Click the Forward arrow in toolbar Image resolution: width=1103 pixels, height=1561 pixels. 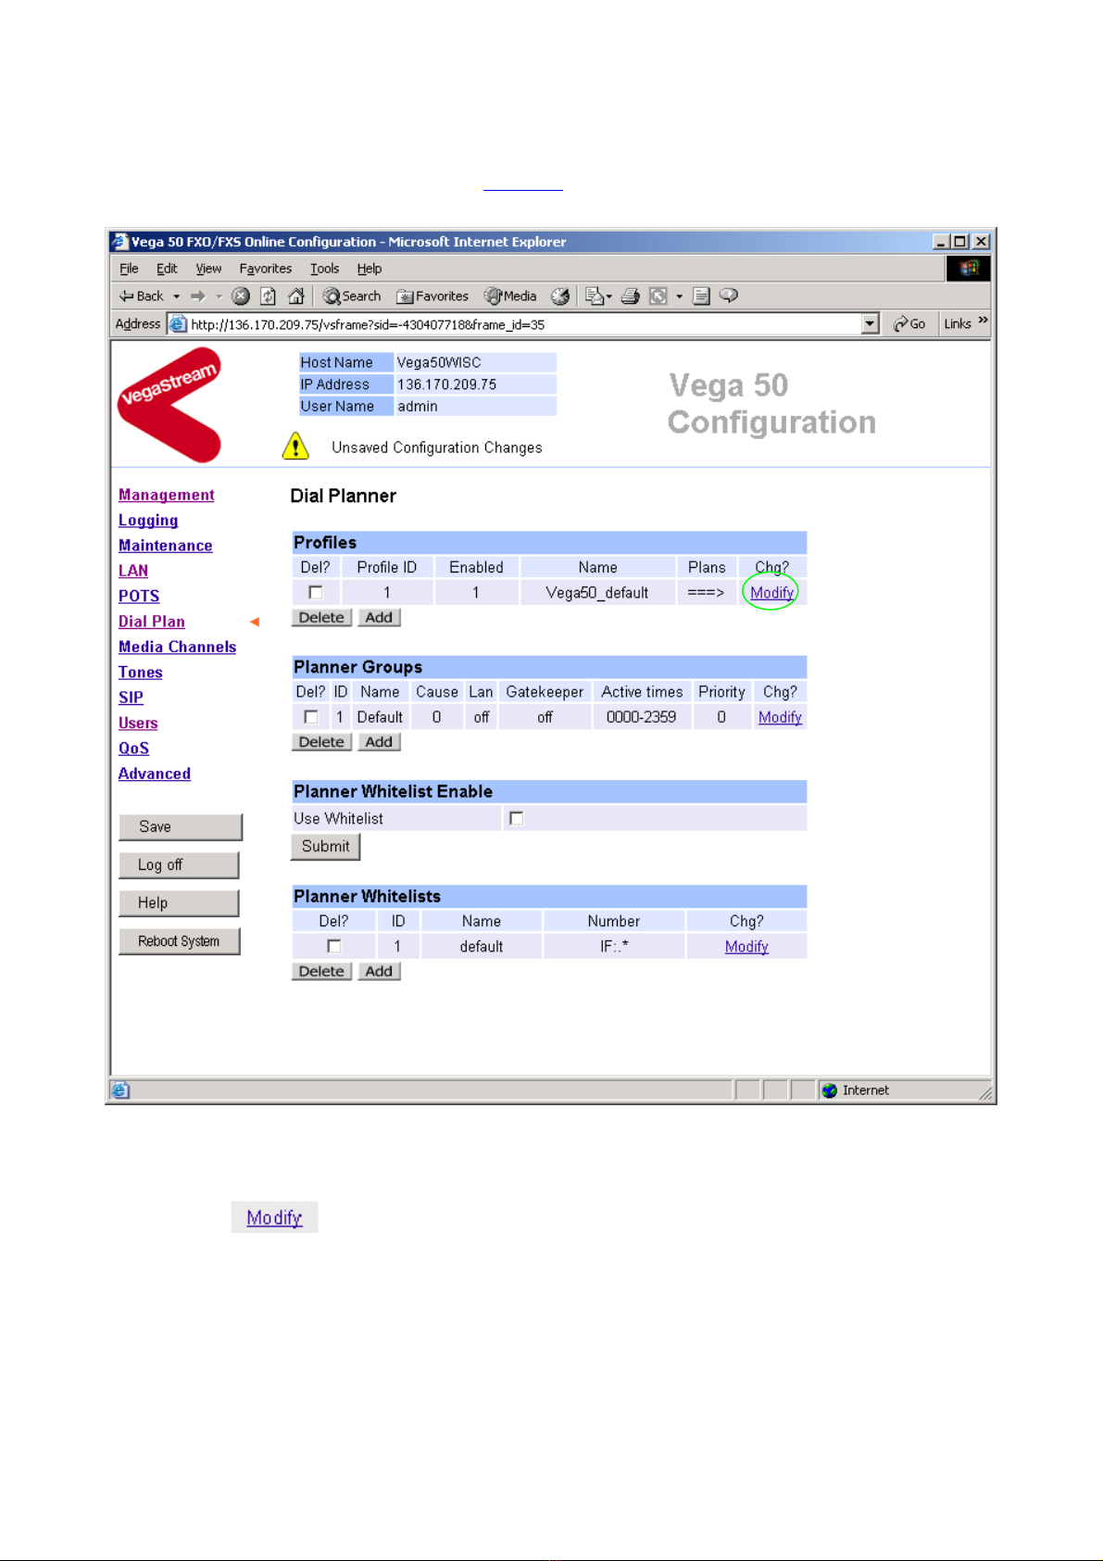[197, 296]
